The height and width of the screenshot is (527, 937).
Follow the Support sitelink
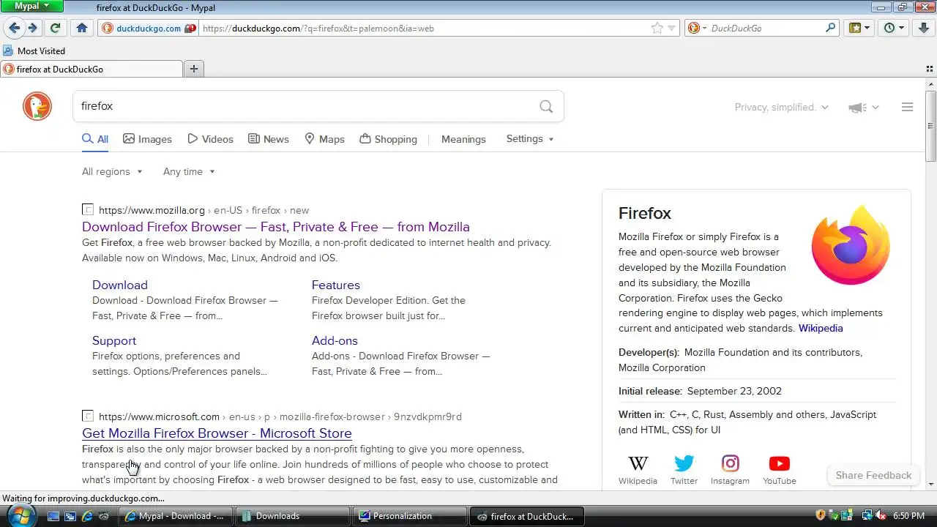tap(114, 340)
